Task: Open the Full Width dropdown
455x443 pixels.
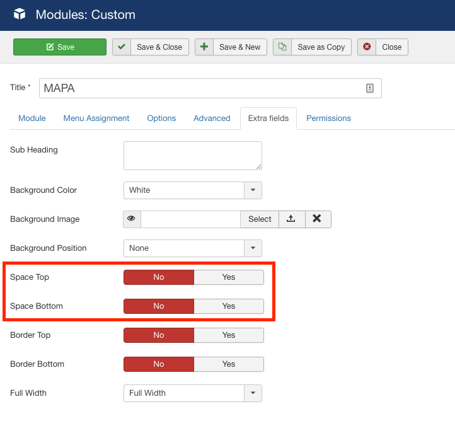Action: (253, 393)
